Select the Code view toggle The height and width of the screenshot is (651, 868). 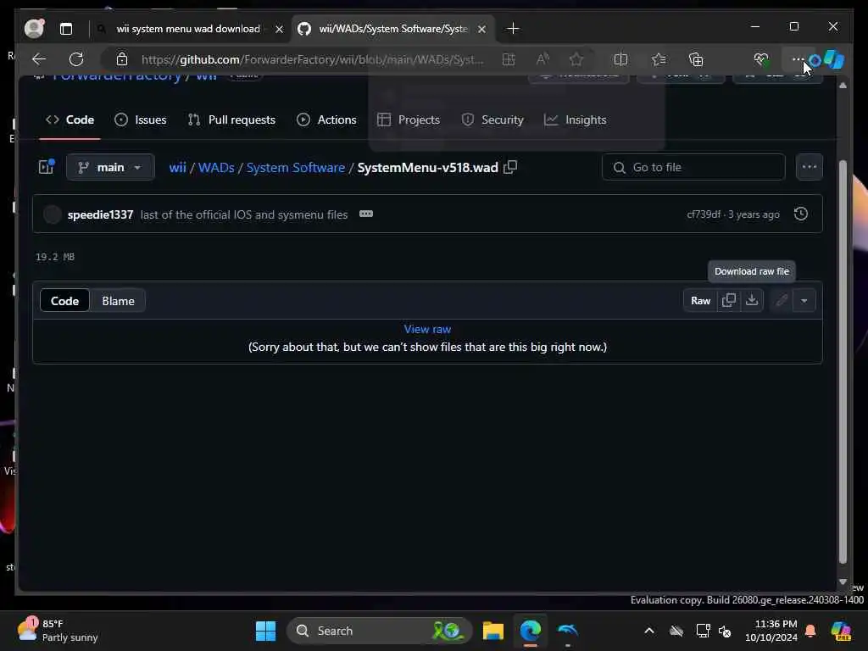click(x=64, y=301)
